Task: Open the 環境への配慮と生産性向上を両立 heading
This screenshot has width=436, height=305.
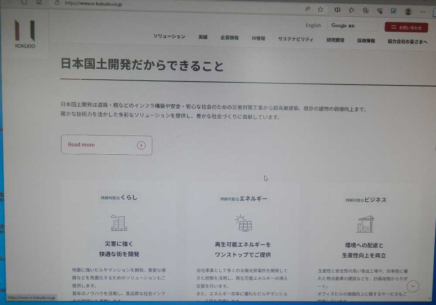Action: 364,250
